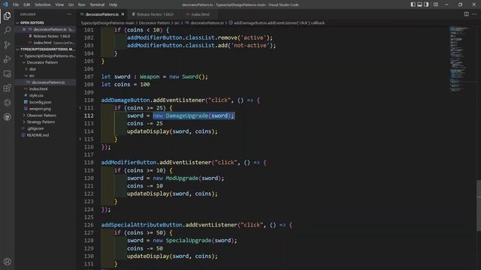Open the Search view in activity bar

click(7, 30)
